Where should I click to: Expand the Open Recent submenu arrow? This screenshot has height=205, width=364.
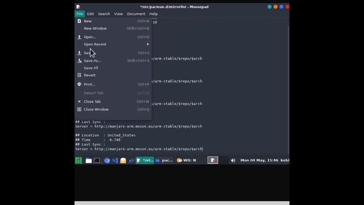148,44
